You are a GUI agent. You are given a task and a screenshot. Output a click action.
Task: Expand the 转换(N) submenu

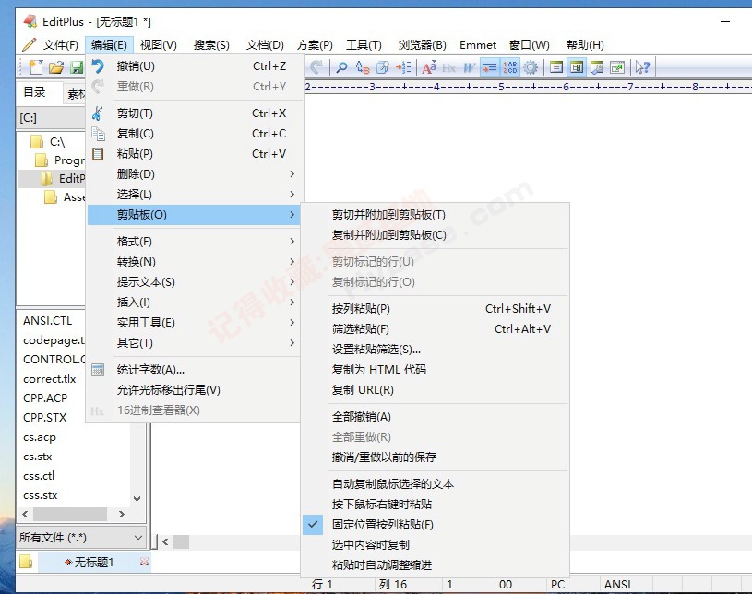(194, 262)
